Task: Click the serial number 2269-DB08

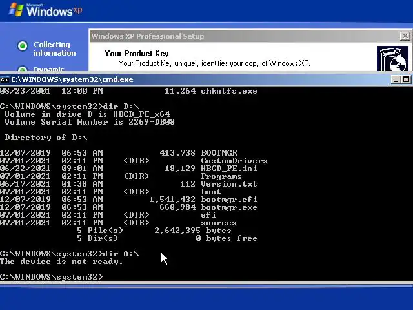Action: [x=152, y=122]
